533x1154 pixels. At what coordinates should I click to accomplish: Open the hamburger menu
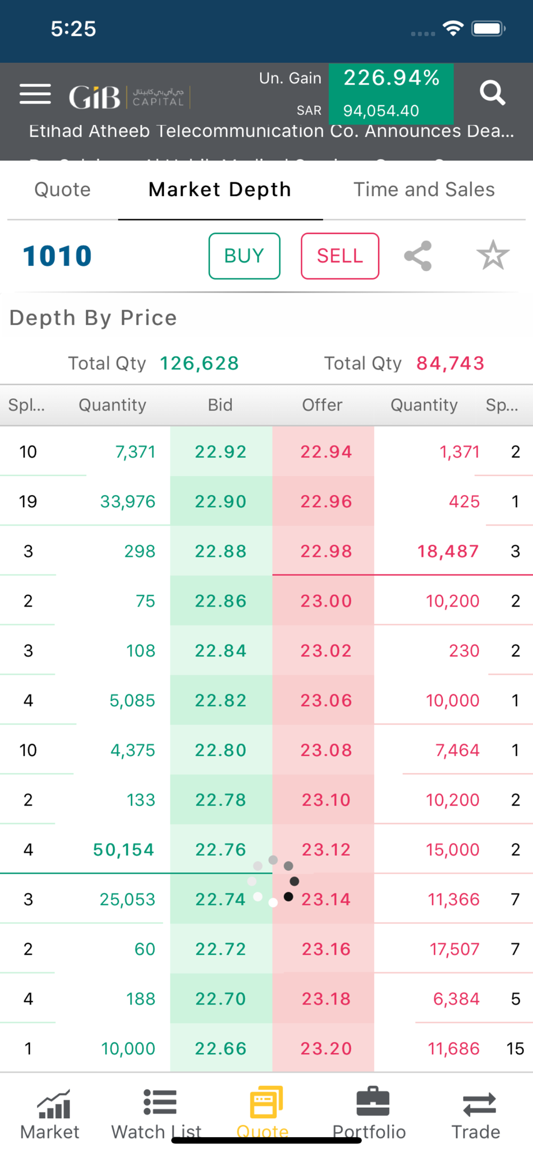point(35,94)
